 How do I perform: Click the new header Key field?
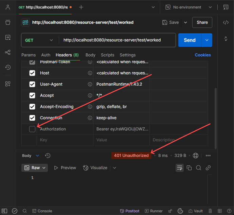(x=65, y=140)
